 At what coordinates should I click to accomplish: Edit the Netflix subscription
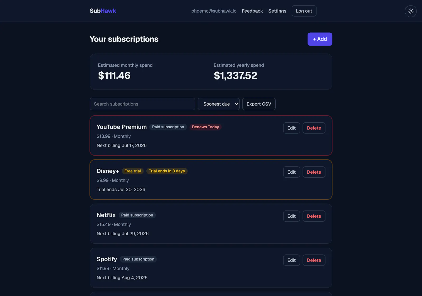(291, 216)
